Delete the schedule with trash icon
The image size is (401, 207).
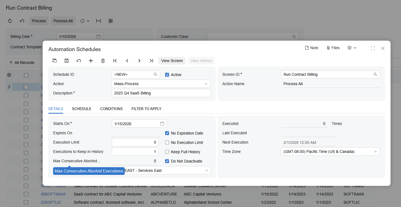pos(103,61)
